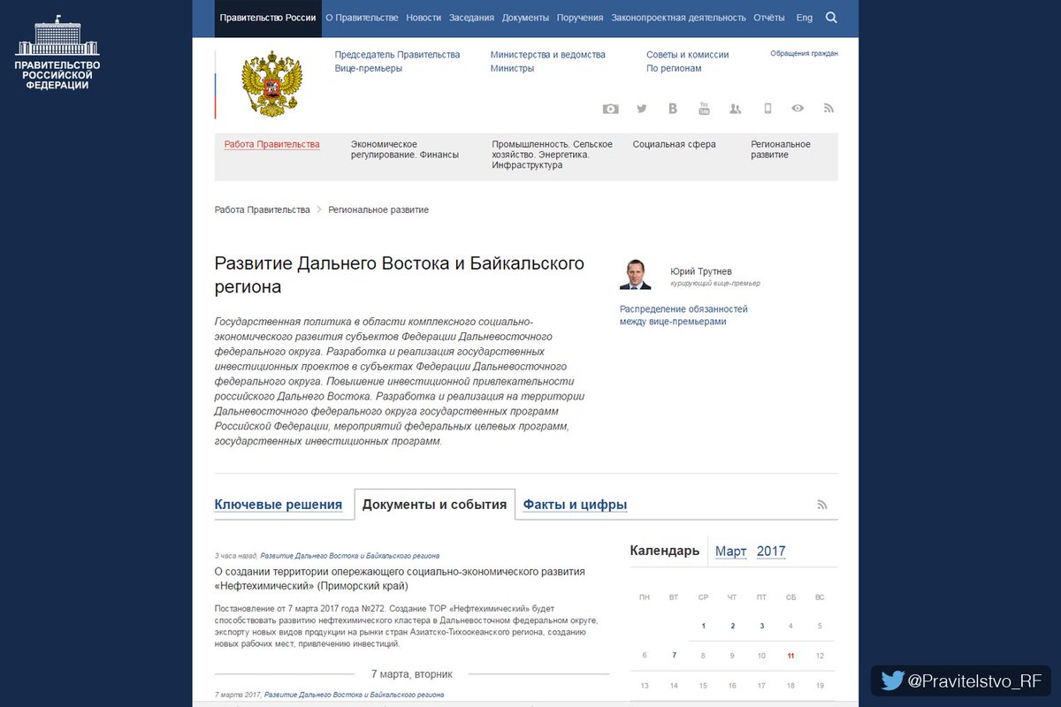
Task: Select highlighted calendar date 11
Action: [790, 656]
